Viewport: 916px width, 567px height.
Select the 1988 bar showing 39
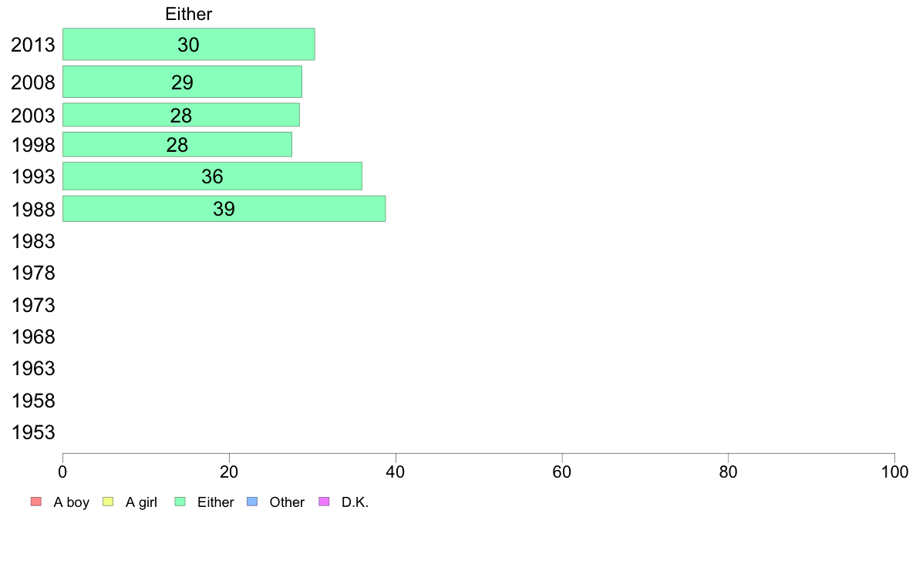click(224, 209)
